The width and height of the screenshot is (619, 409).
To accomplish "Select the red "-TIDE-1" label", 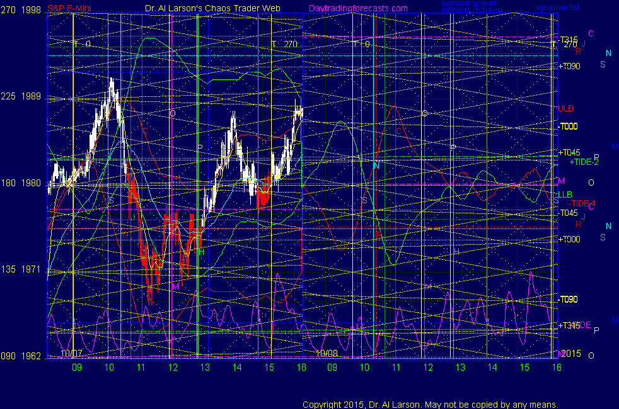I will (582, 203).
